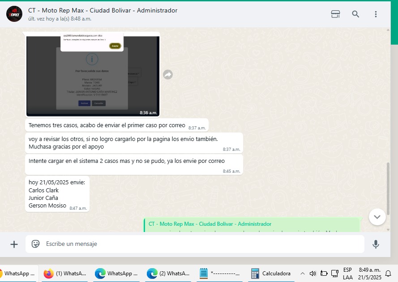Expand the hidden system tray icons chevron
This screenshot has width=398, height=282.
click(303, 274)
